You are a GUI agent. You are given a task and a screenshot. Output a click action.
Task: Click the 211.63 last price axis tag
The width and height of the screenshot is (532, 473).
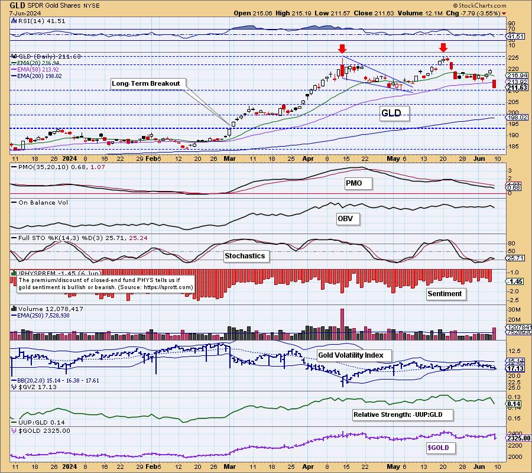[517, 88]
